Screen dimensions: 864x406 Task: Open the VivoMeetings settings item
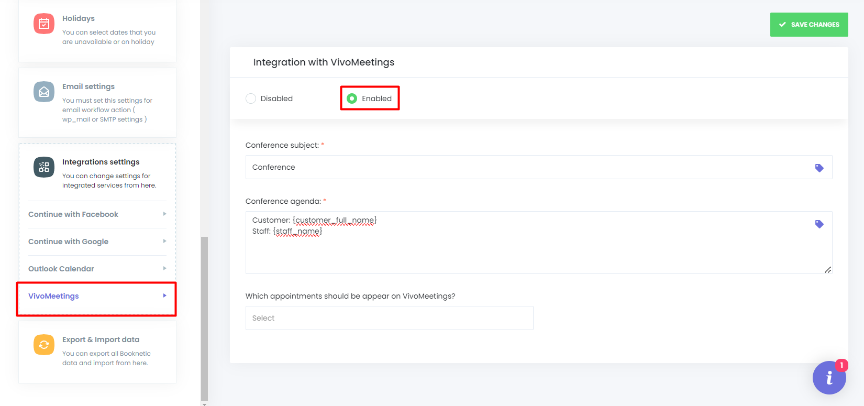pyautogui.click(x=53, y=296)
